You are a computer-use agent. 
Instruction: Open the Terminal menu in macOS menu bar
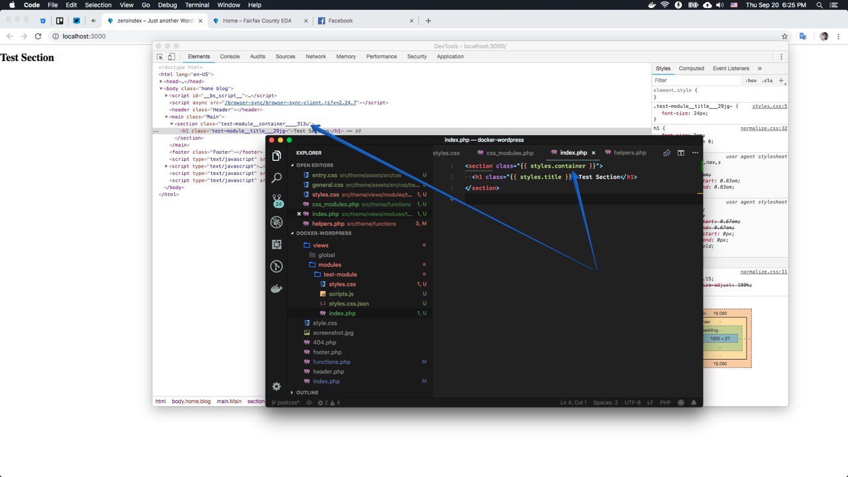click(197, 5)
